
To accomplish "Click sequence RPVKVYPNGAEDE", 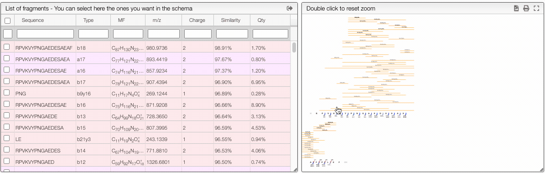I will 36,116.
